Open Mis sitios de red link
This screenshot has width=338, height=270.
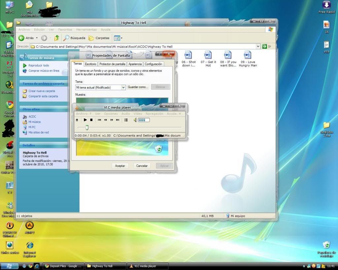(39, 133)
